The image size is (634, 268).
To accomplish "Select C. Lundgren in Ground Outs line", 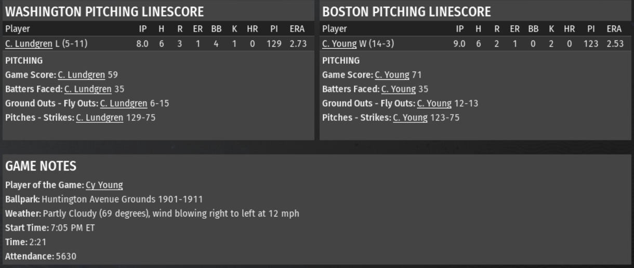I will [123, 104].
